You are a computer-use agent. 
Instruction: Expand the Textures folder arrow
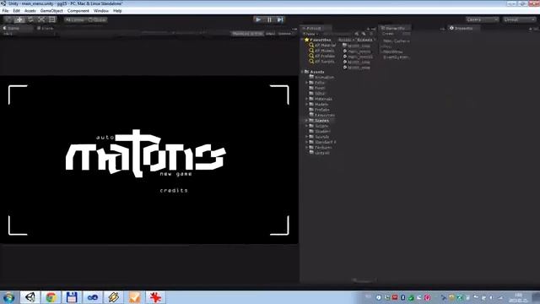(x=307, y=147)
